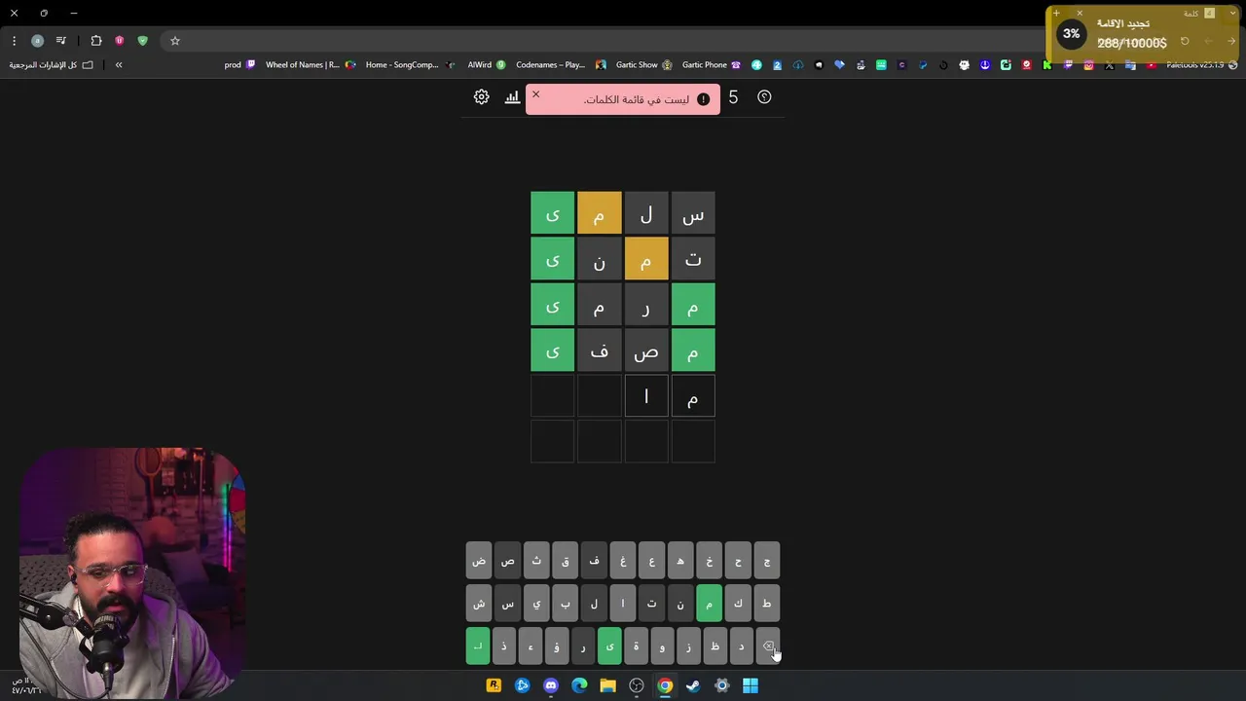
Task: Bookmark this page with the star icon
Action: point(175,41)
